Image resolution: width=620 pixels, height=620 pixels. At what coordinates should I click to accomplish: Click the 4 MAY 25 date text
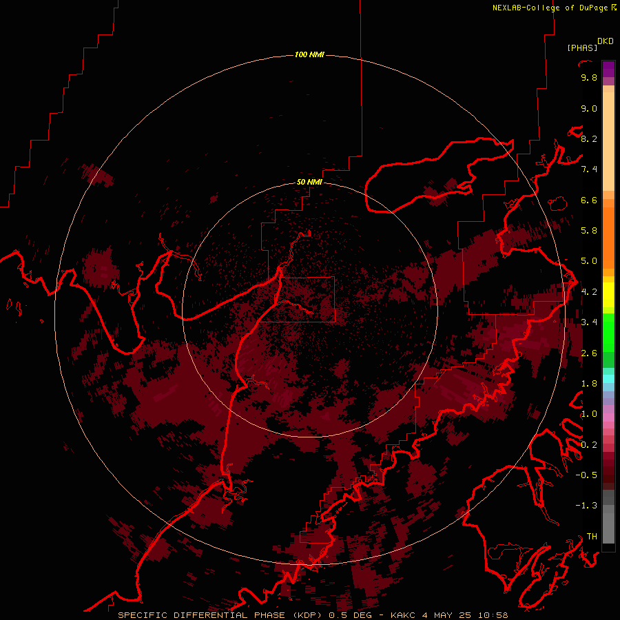[447, 615]
